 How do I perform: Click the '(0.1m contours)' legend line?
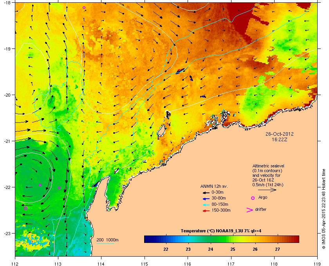coord(267,171)
